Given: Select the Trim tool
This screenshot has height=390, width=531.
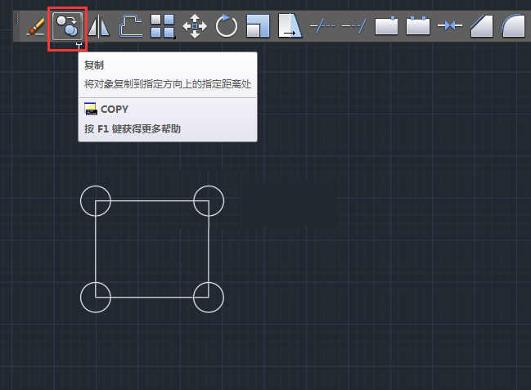Looking at the screenshot, I should tap(322, 25).
